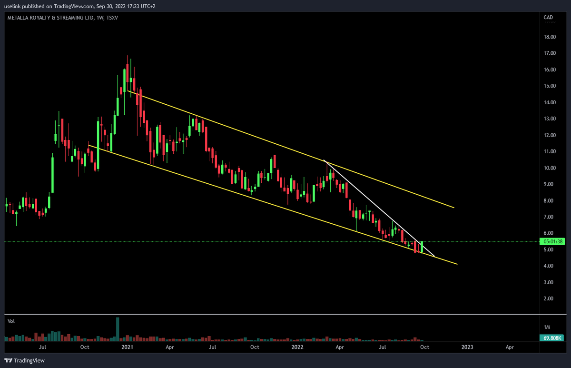Click the 6.00 price axis label

click(x=550, y=233)
